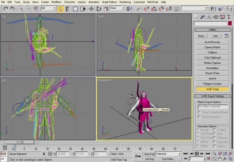234x162 pixels.
Task: Toggle the 3D Snaps magnet icon
Action: coord(147,9)
